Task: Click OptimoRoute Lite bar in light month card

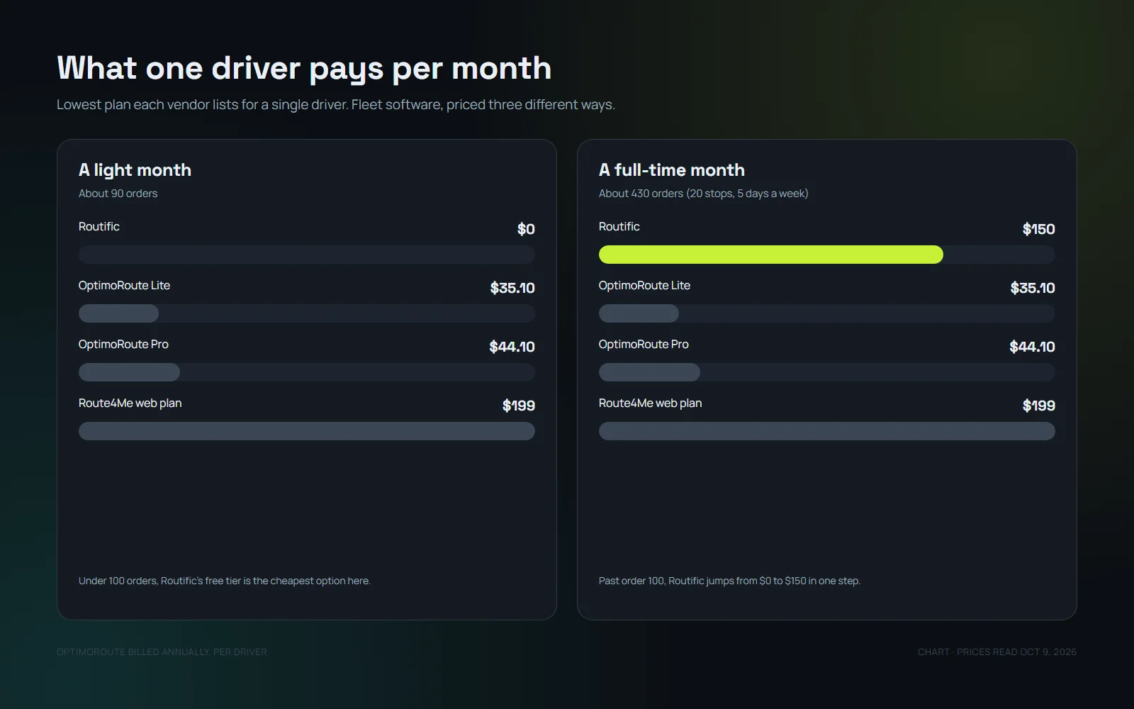Action: point(118,313)
